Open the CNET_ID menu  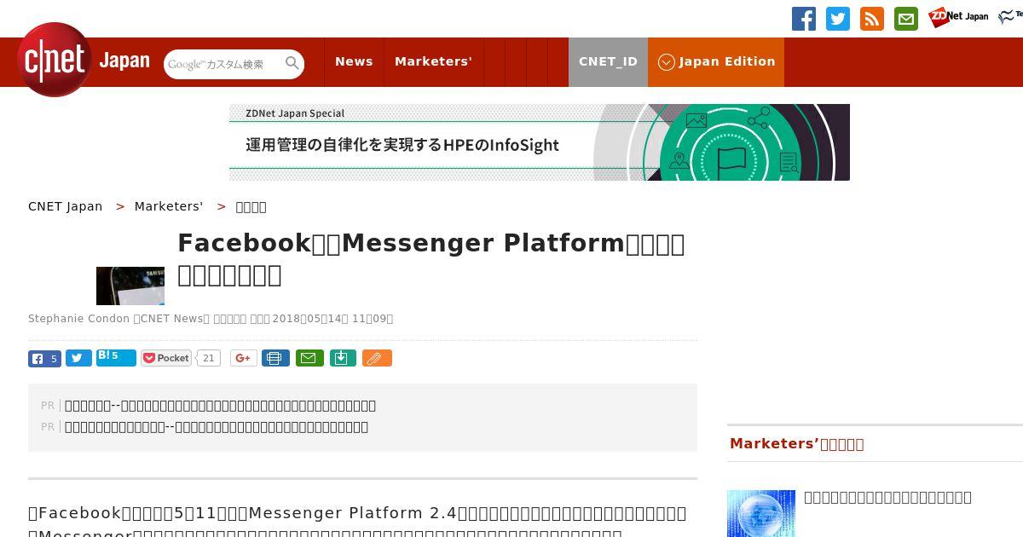[608, 61]
